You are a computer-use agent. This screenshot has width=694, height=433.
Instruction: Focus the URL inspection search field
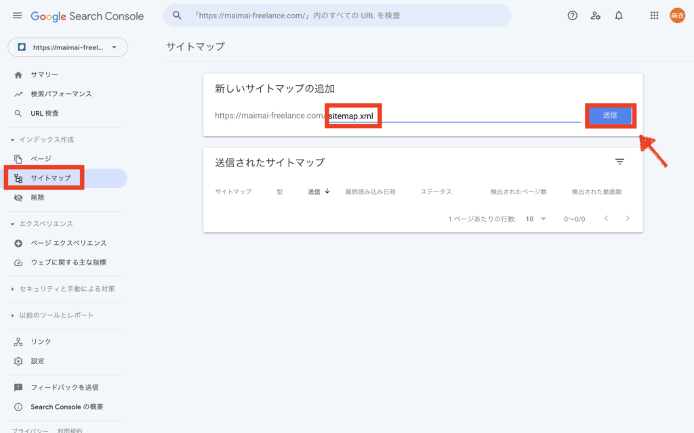coord(338,16)
